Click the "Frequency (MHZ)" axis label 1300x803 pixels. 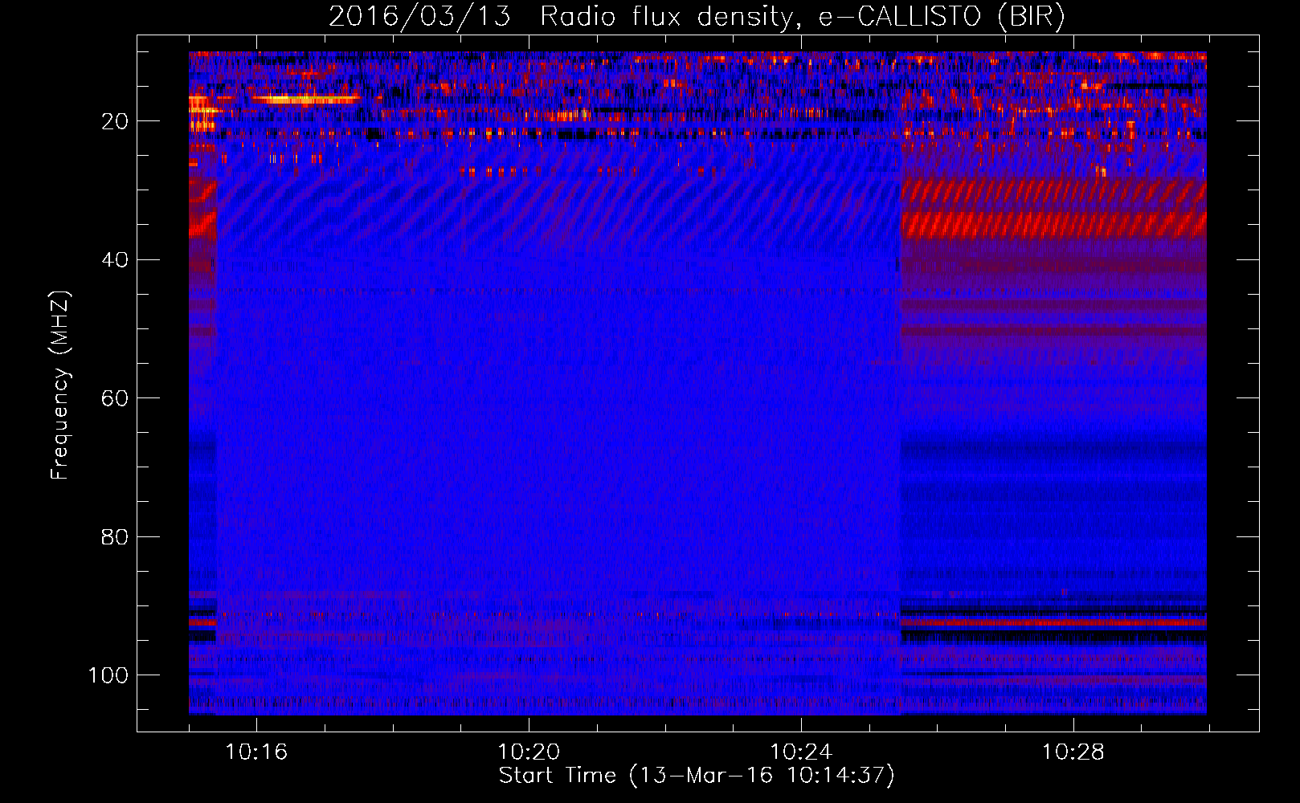pos(60,385)
